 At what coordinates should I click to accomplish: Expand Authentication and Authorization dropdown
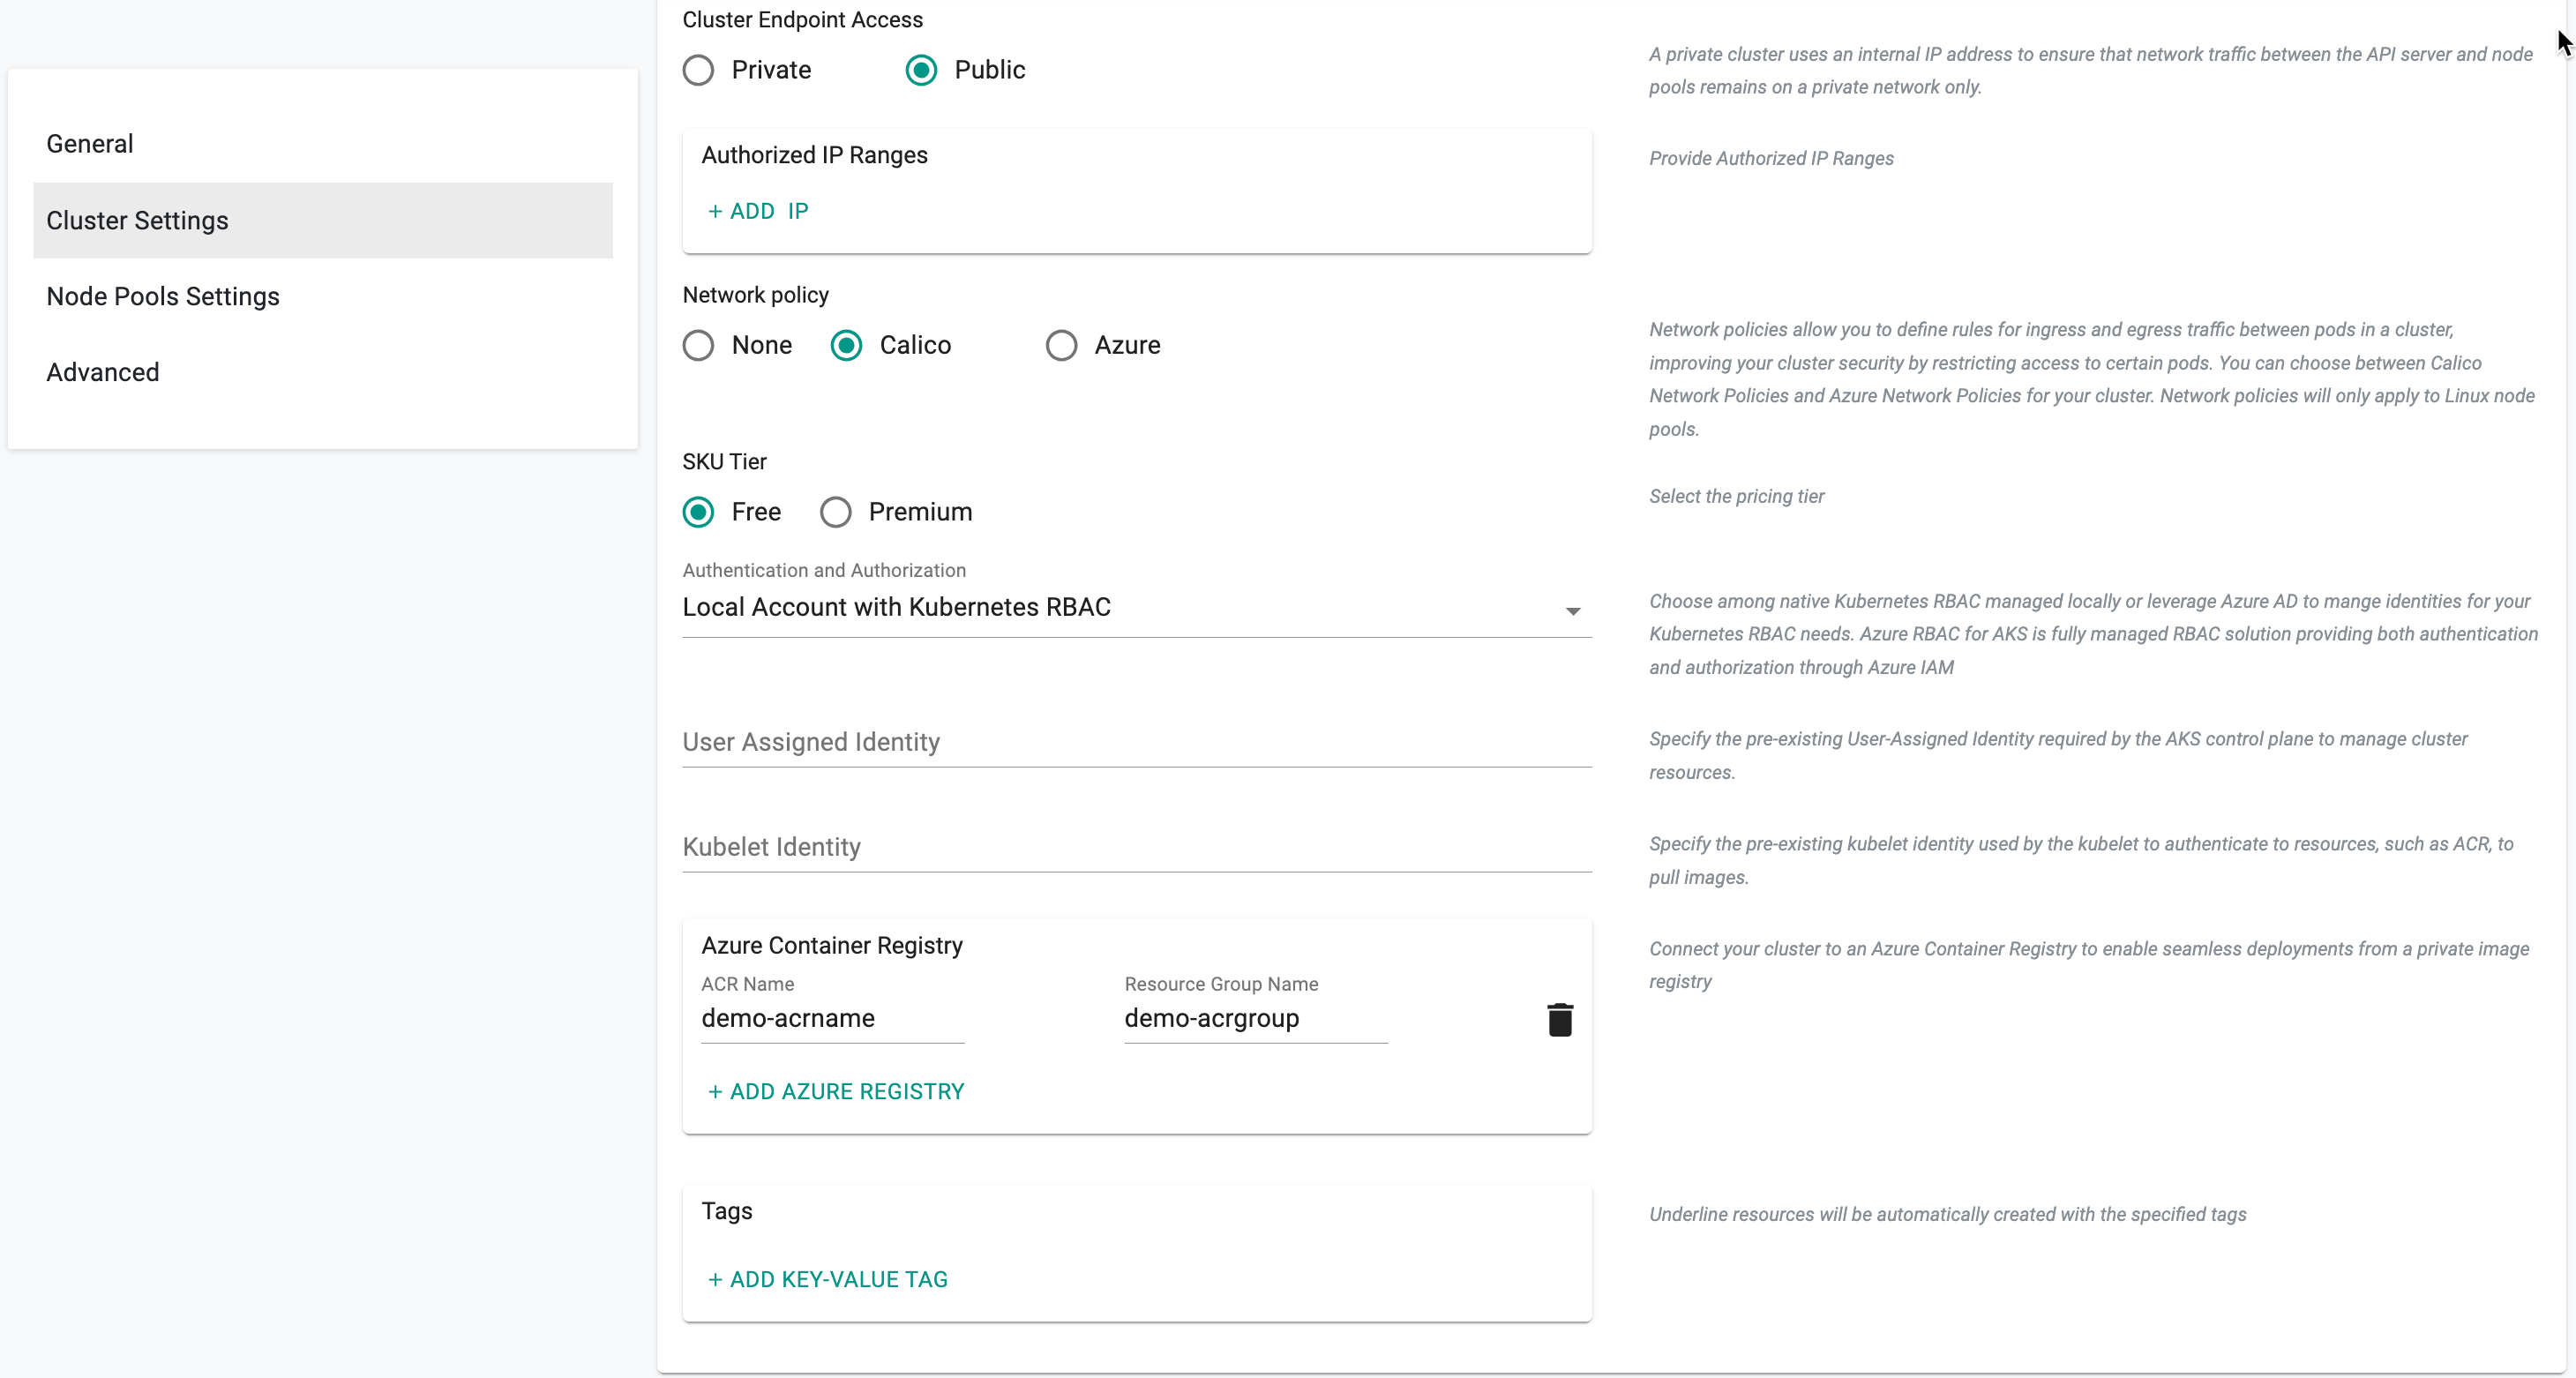tap(1569, 608)
